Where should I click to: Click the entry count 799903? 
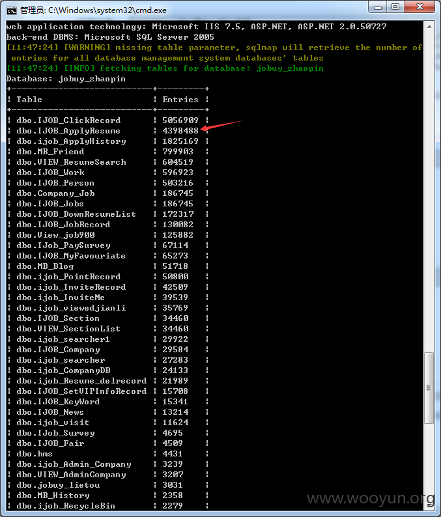coord(178,152)
